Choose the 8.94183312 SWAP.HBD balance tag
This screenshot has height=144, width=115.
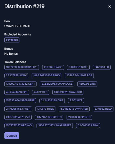point(74,109)
